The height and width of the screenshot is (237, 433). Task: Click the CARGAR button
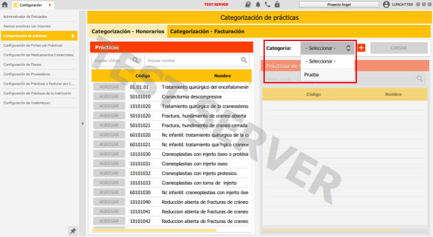pos(398,48)
